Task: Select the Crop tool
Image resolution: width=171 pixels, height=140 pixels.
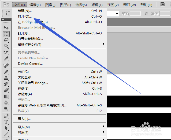Action: pyautogui.click(x=6, y=52)
